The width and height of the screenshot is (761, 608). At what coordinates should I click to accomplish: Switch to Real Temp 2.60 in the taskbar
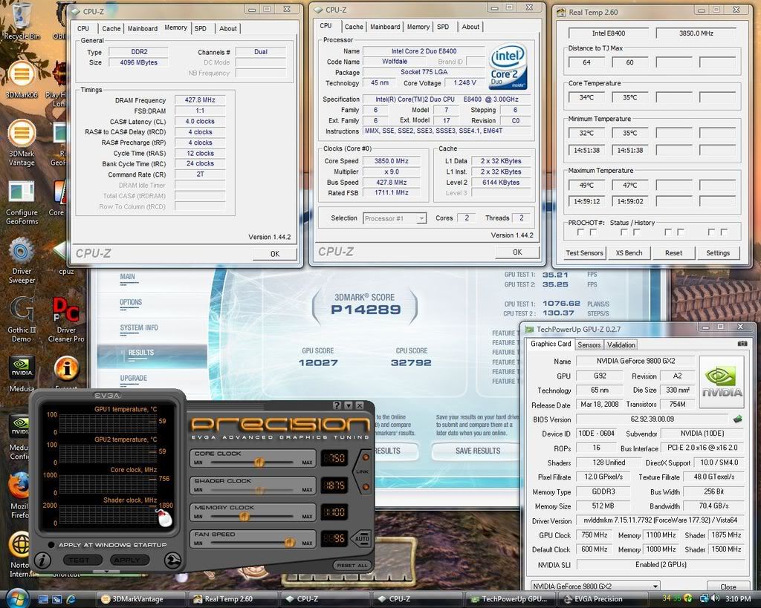pos(233,599)
